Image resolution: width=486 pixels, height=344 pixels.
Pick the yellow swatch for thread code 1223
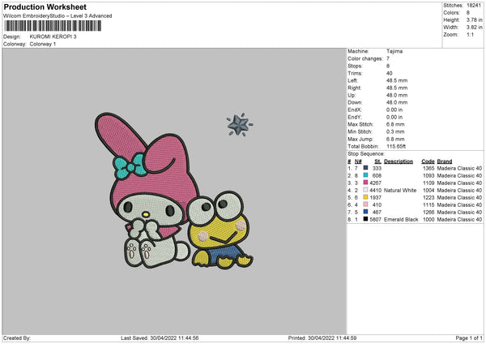point(366,197)
